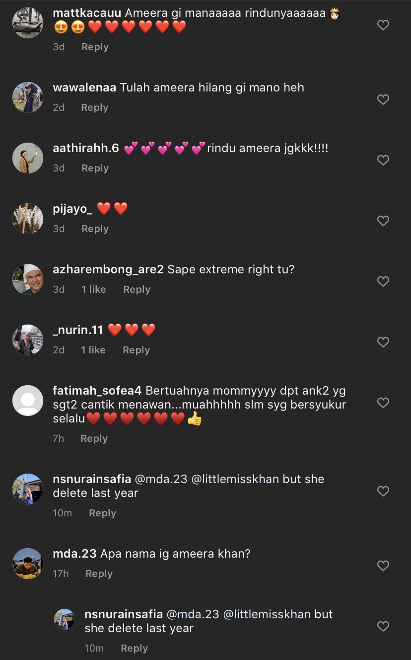View the 1 like on _nurin.11's comment

pyautogui.click(x=93, y=350)
